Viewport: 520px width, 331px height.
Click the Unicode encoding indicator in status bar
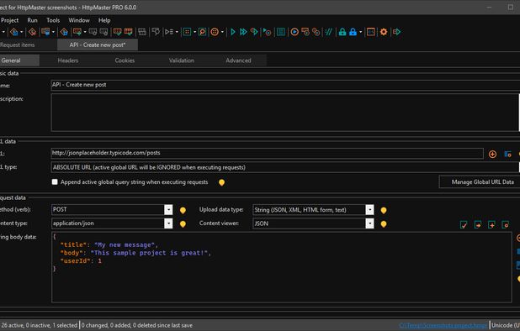coord(506,325)
